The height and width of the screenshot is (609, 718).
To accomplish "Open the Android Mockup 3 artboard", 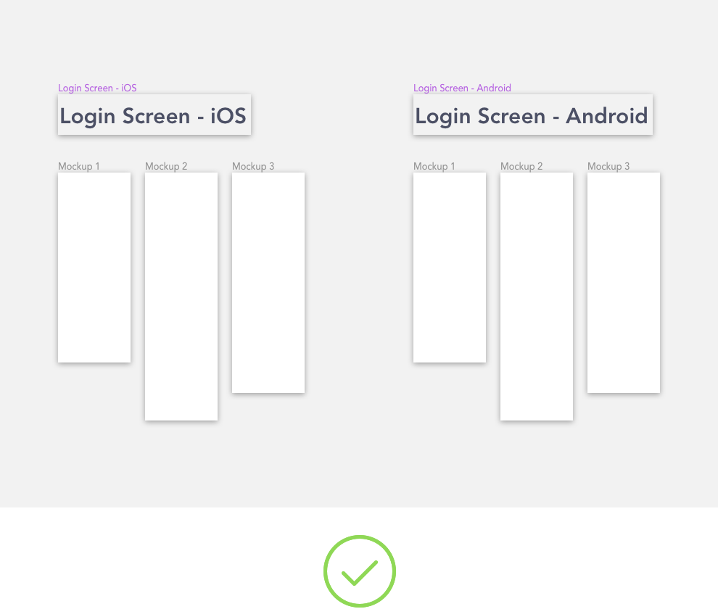I will pyautogui.click(x=624, y=283).
